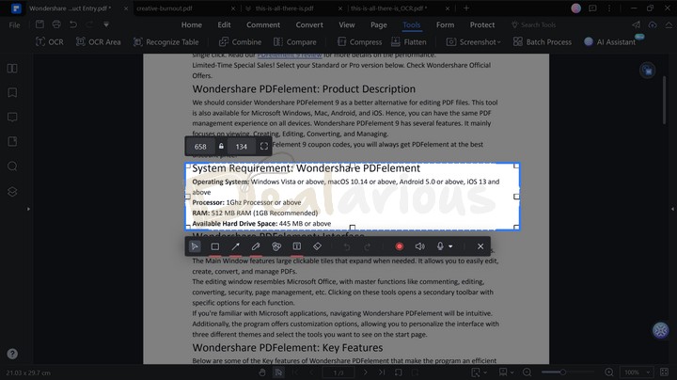This screenshot has width=677, height=380.
Task: Launch the AI Assistant
Action: [609, 42]
